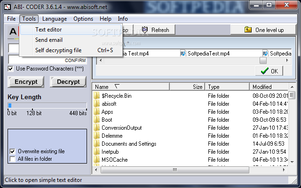Open the Info menu
This screenshot has height=188, width=301.
point(123,19)
